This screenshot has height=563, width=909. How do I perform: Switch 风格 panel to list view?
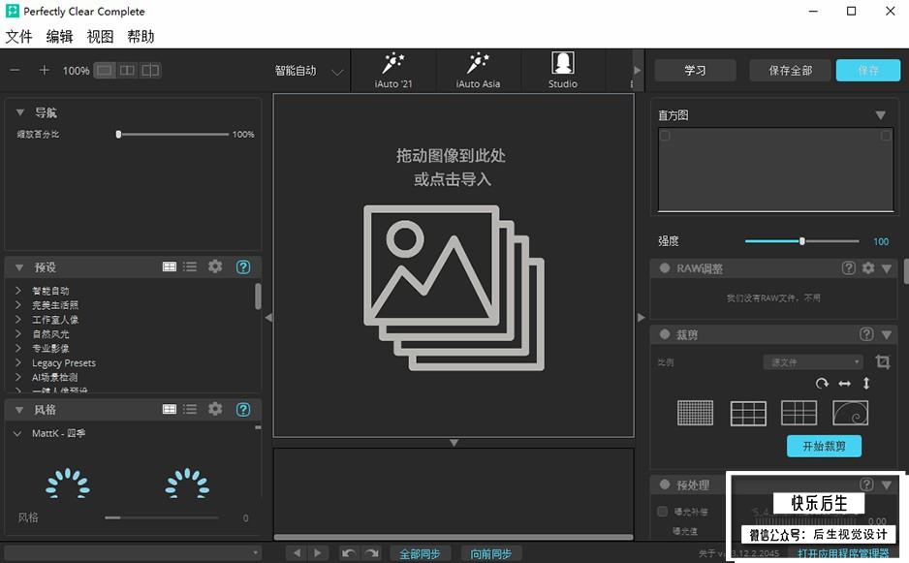190,409
